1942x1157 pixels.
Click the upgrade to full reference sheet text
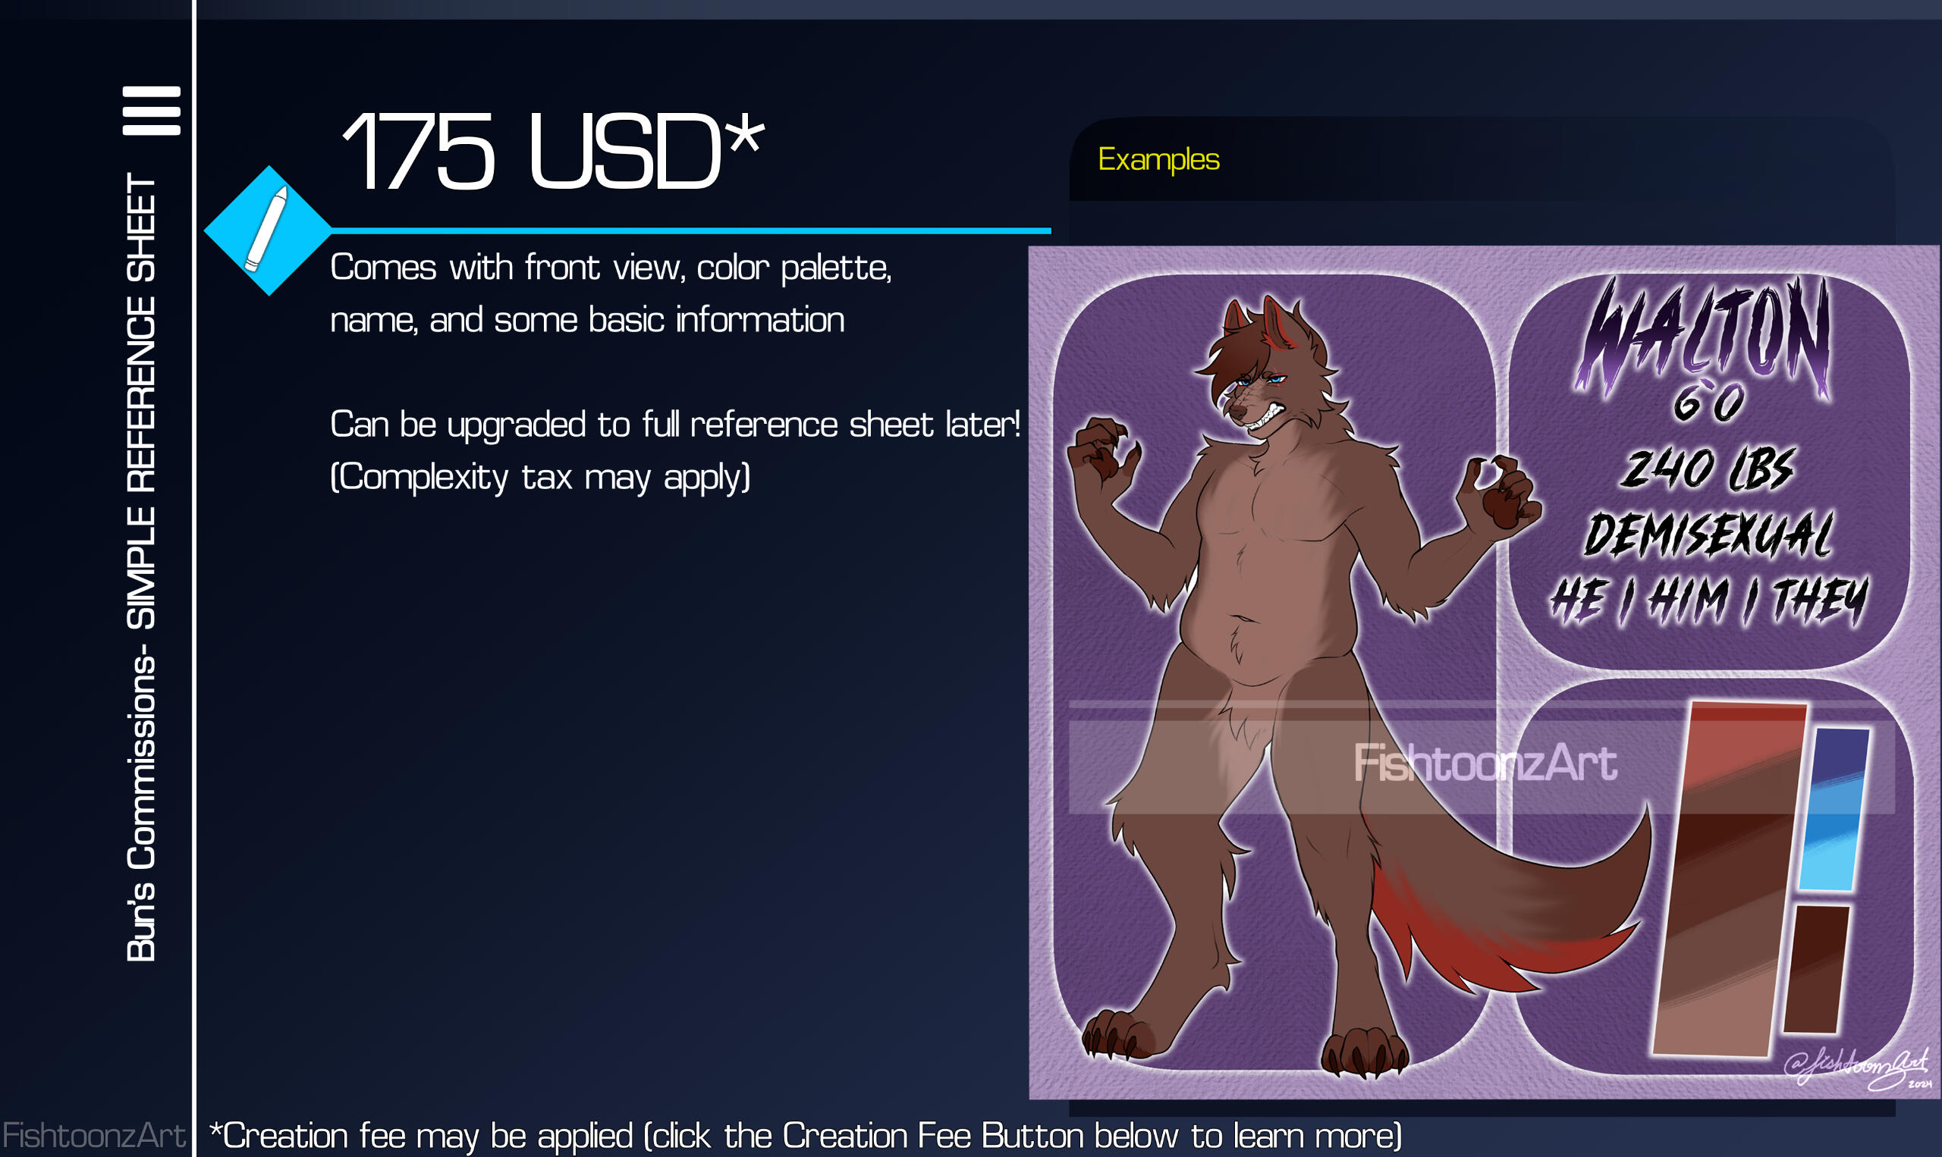click(675, 424)
